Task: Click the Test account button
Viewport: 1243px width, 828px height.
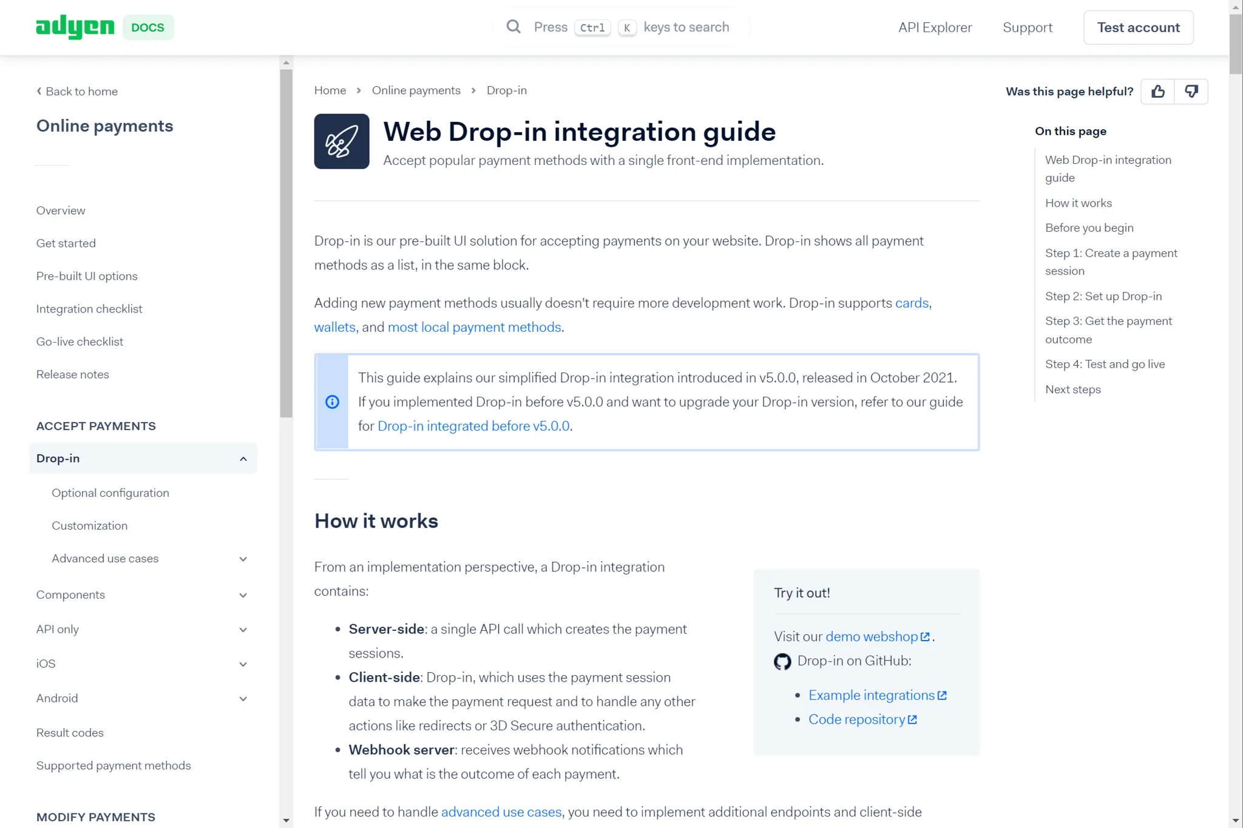Action: [1138, 27]
